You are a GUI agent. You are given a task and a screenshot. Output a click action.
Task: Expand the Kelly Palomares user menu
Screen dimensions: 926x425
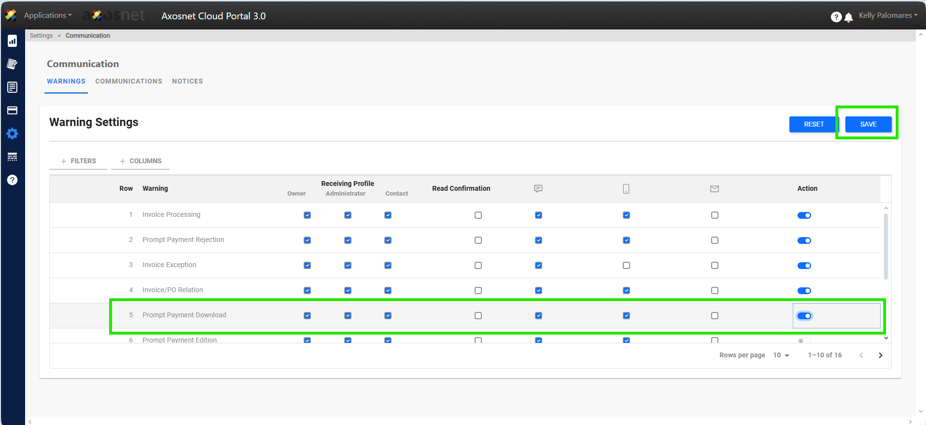(887, 15)
